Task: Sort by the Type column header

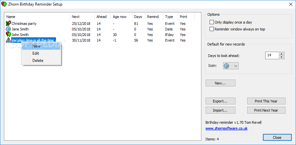Action: pos(171,17)
